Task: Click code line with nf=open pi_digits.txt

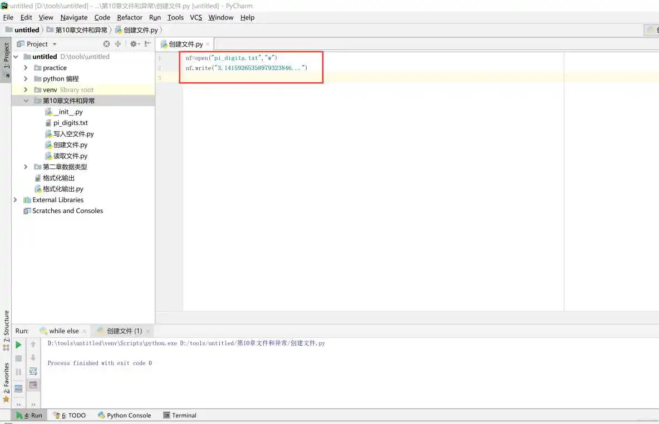Action: [x=232, y=58]
